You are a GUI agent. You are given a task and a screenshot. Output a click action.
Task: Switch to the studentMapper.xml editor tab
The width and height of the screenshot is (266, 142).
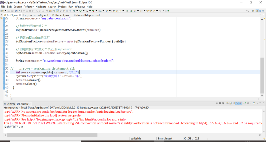(87, 15)
